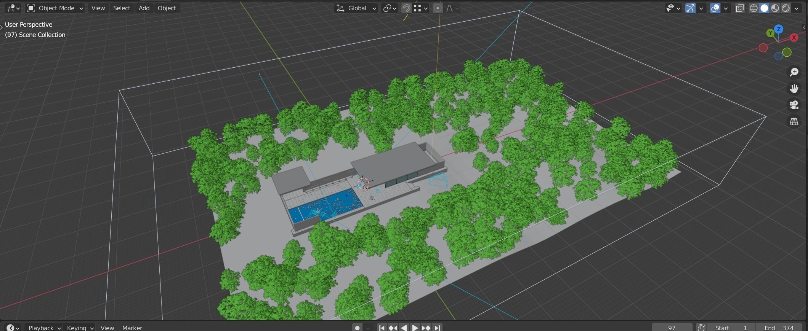The height and width of the screenshot is (331, 808).
Task: Jump to the end frame
Action: [437, 328]
